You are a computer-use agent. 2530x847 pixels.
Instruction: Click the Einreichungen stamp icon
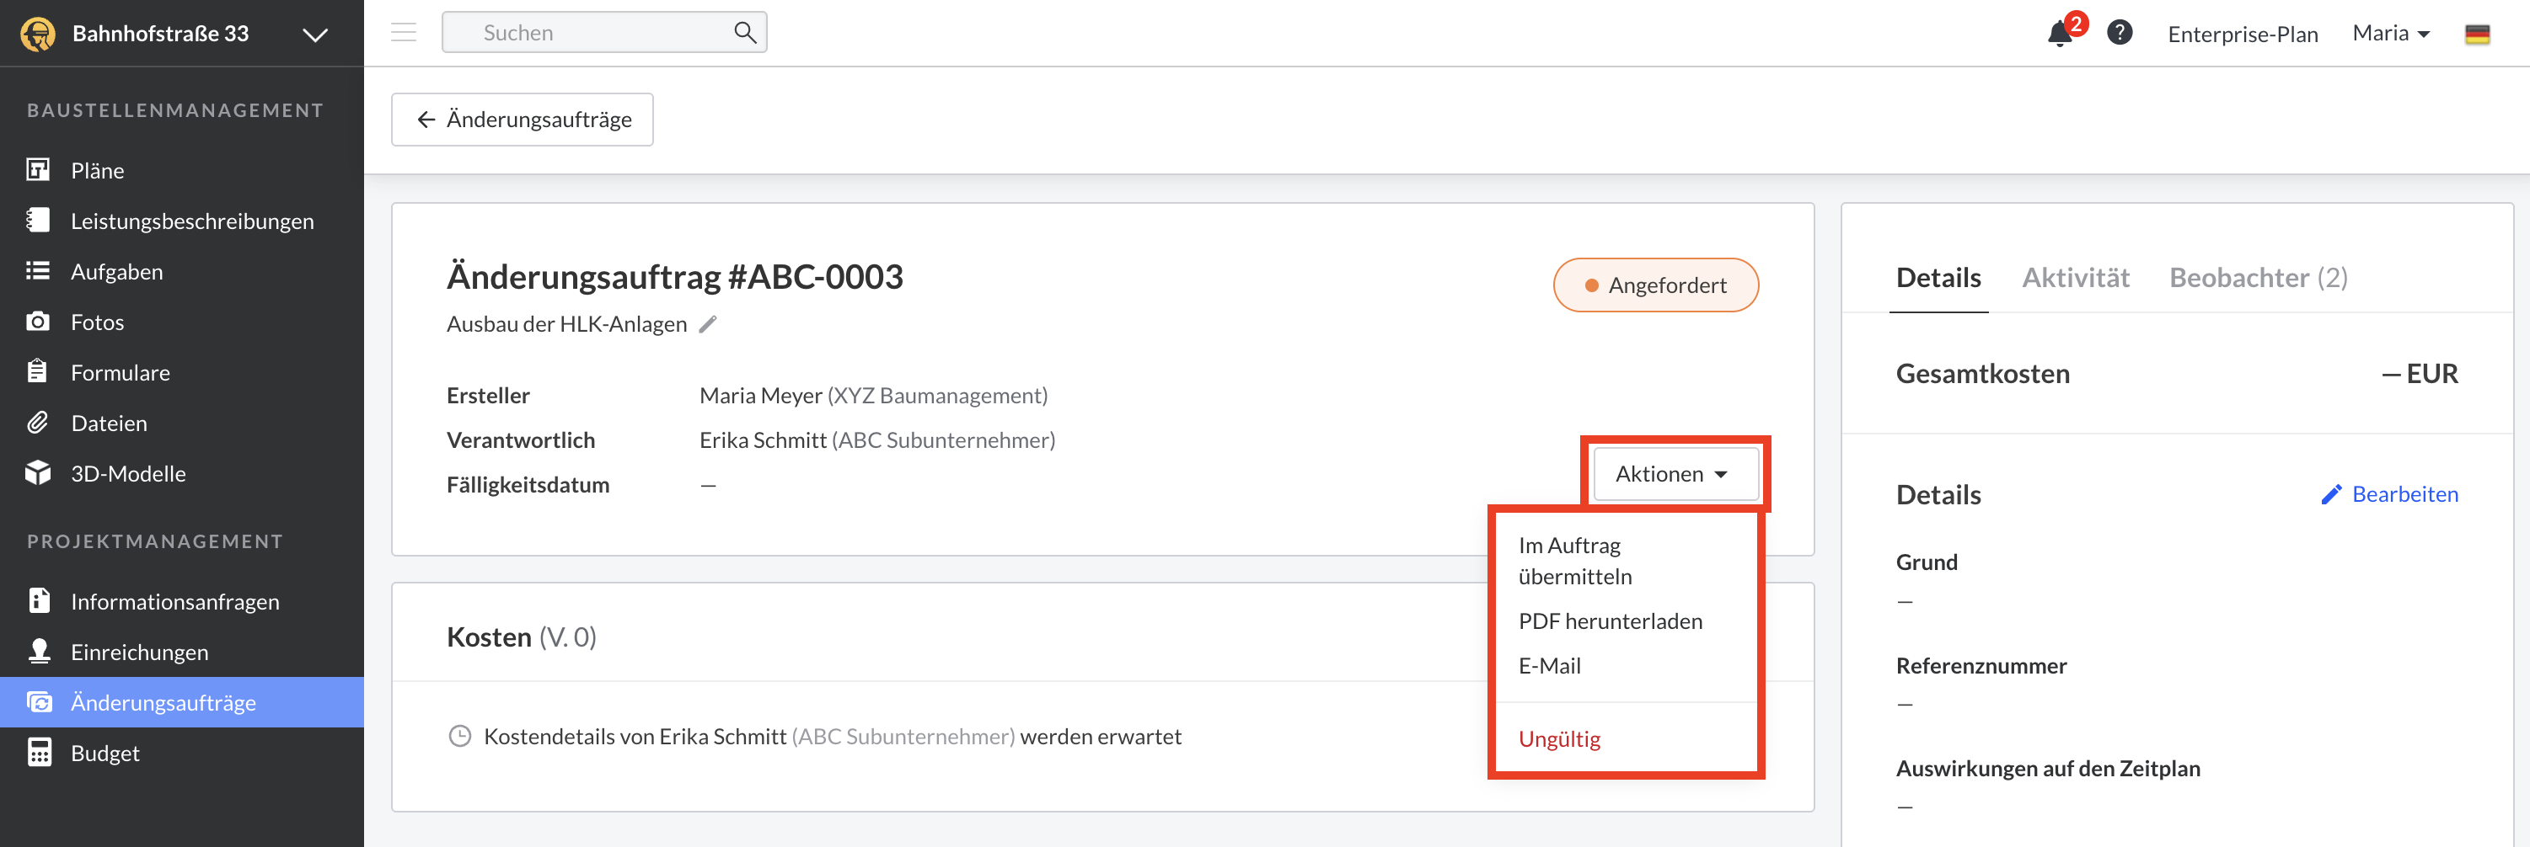coord(38,651)
